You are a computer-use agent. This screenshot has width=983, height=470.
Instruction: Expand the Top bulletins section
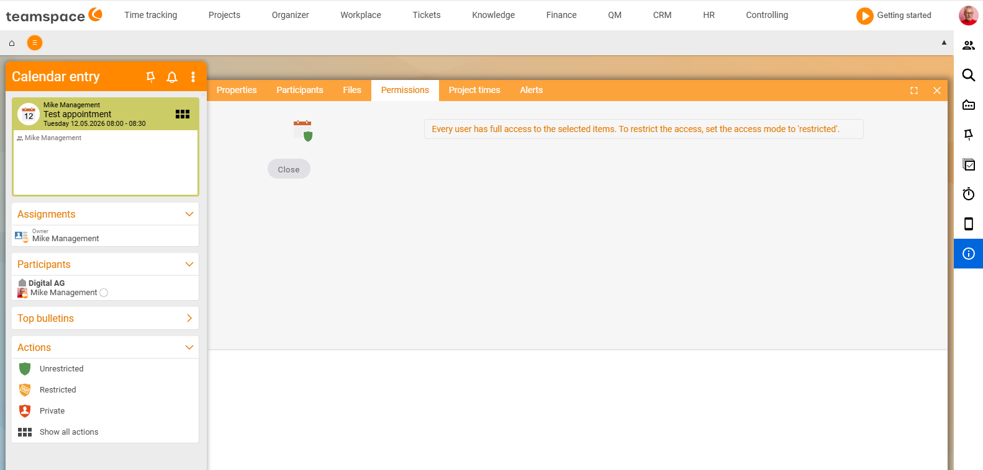pyautogui.click(x=189, y=318)
